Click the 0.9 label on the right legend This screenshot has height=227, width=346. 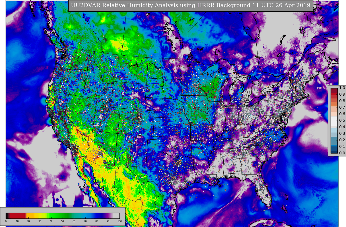[x=342, y=94]
